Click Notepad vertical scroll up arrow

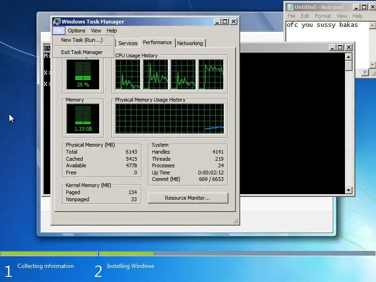coord(372,25)
